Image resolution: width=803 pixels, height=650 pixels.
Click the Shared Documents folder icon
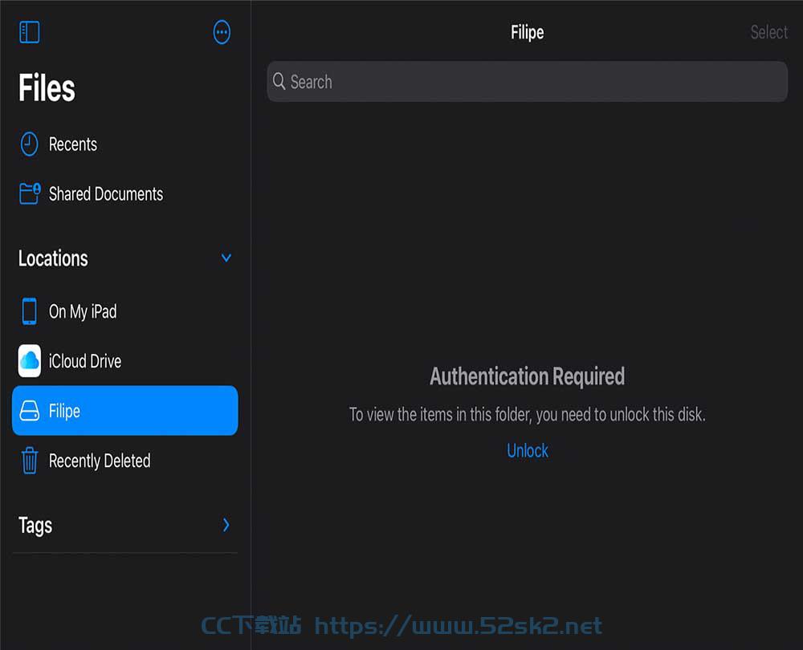30,194
